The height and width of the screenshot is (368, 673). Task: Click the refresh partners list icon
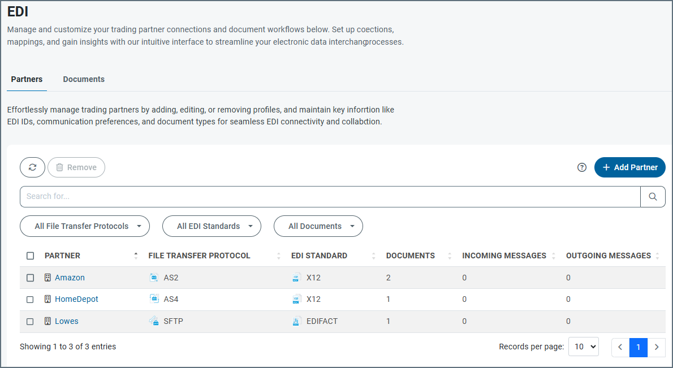32,167
